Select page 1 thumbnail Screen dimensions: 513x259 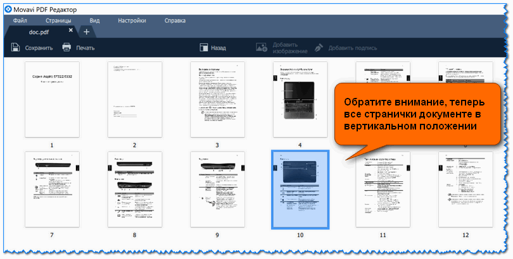click(x=52, y=99)
